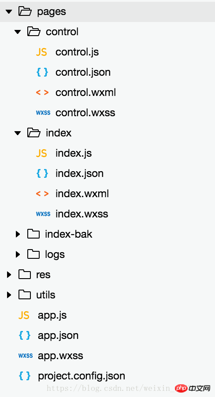This screenshot has width=215, height=397.
Task: Click the angle-bracket icon of index.wxml
Action: coord(42,194)
